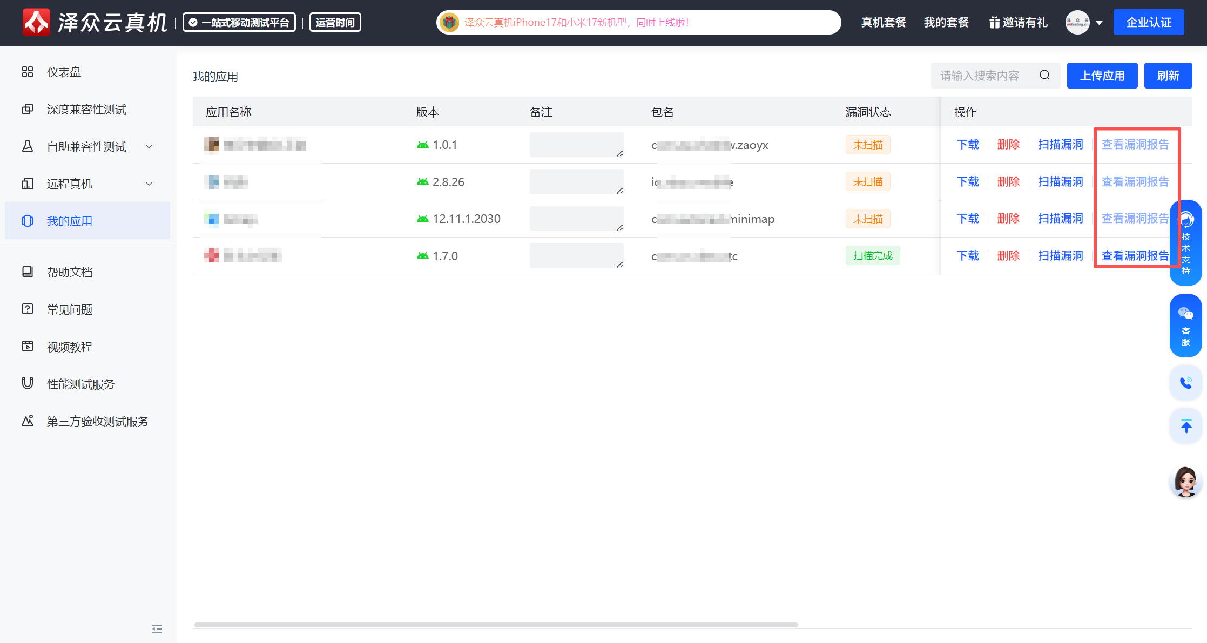Click the 刷新 button
Viewport: 1207px width, 643px height.
[x=1168, y=76]
